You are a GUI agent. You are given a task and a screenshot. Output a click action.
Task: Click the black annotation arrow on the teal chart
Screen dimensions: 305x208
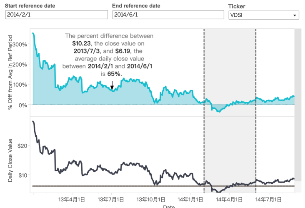(x=112, y=85)
